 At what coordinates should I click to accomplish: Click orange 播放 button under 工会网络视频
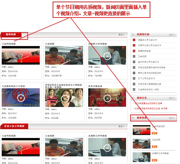click(x=154, y=133)
